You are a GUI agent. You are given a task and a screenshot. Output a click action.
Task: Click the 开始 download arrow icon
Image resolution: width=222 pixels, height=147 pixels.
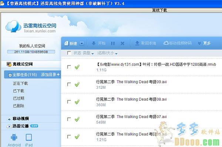(94, 43)
